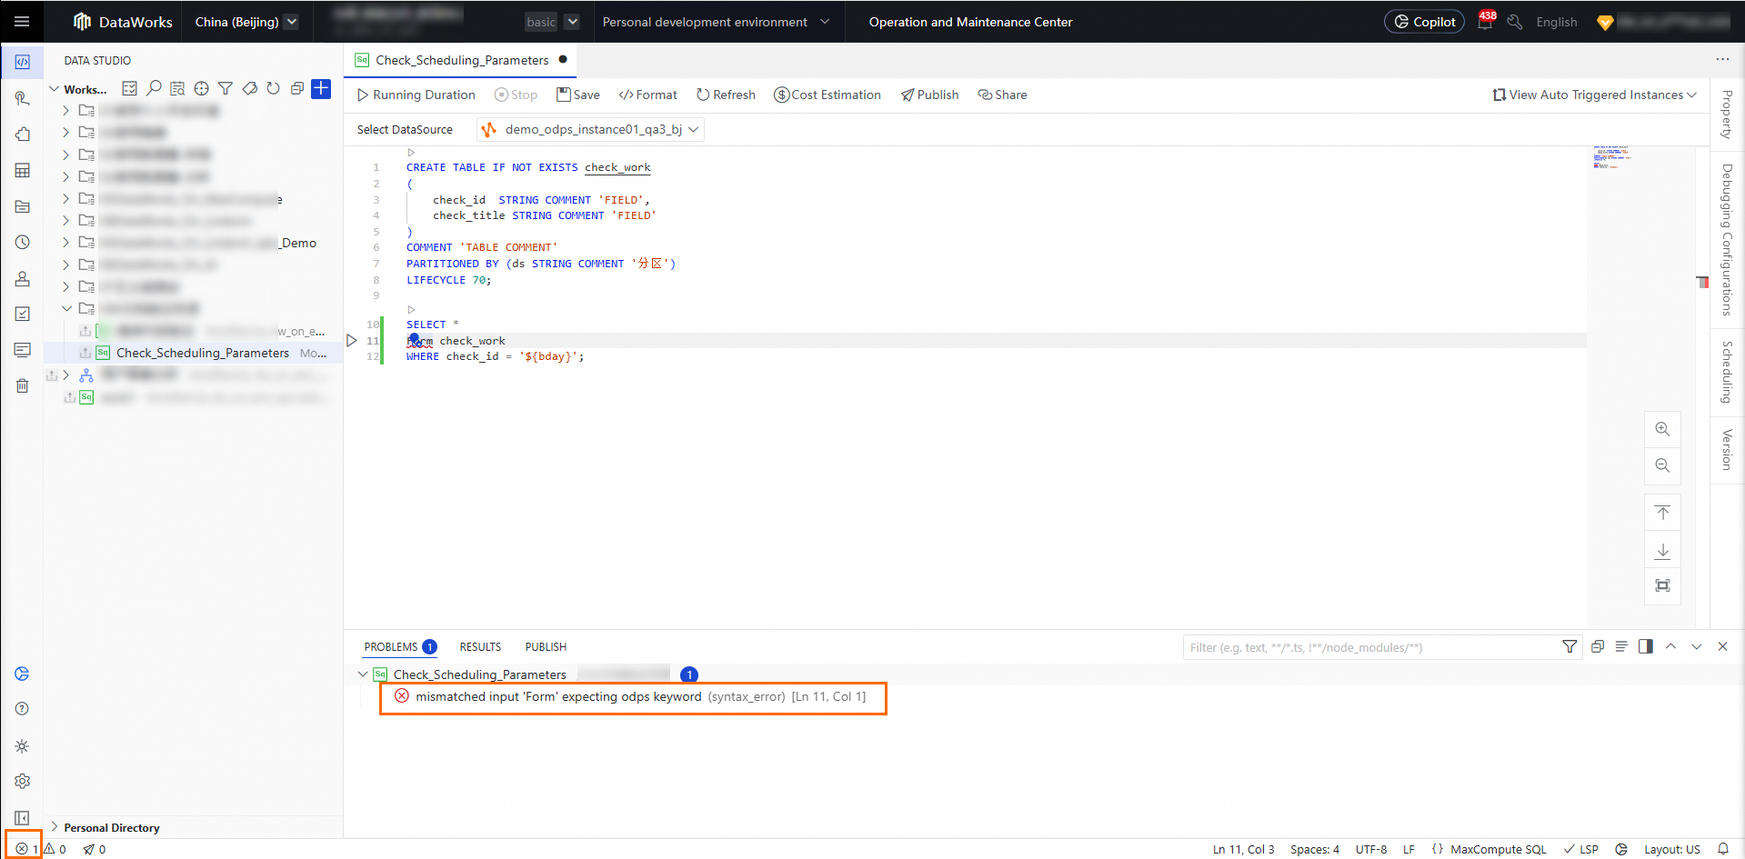
Task: Click the blue plus create button
Action: coord(321,88)
